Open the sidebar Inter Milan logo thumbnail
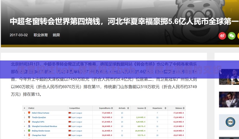 click(x=229, y=122)
